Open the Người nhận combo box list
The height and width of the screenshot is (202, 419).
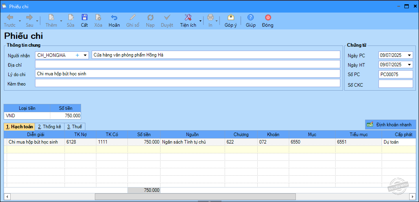tap(85, 55)
